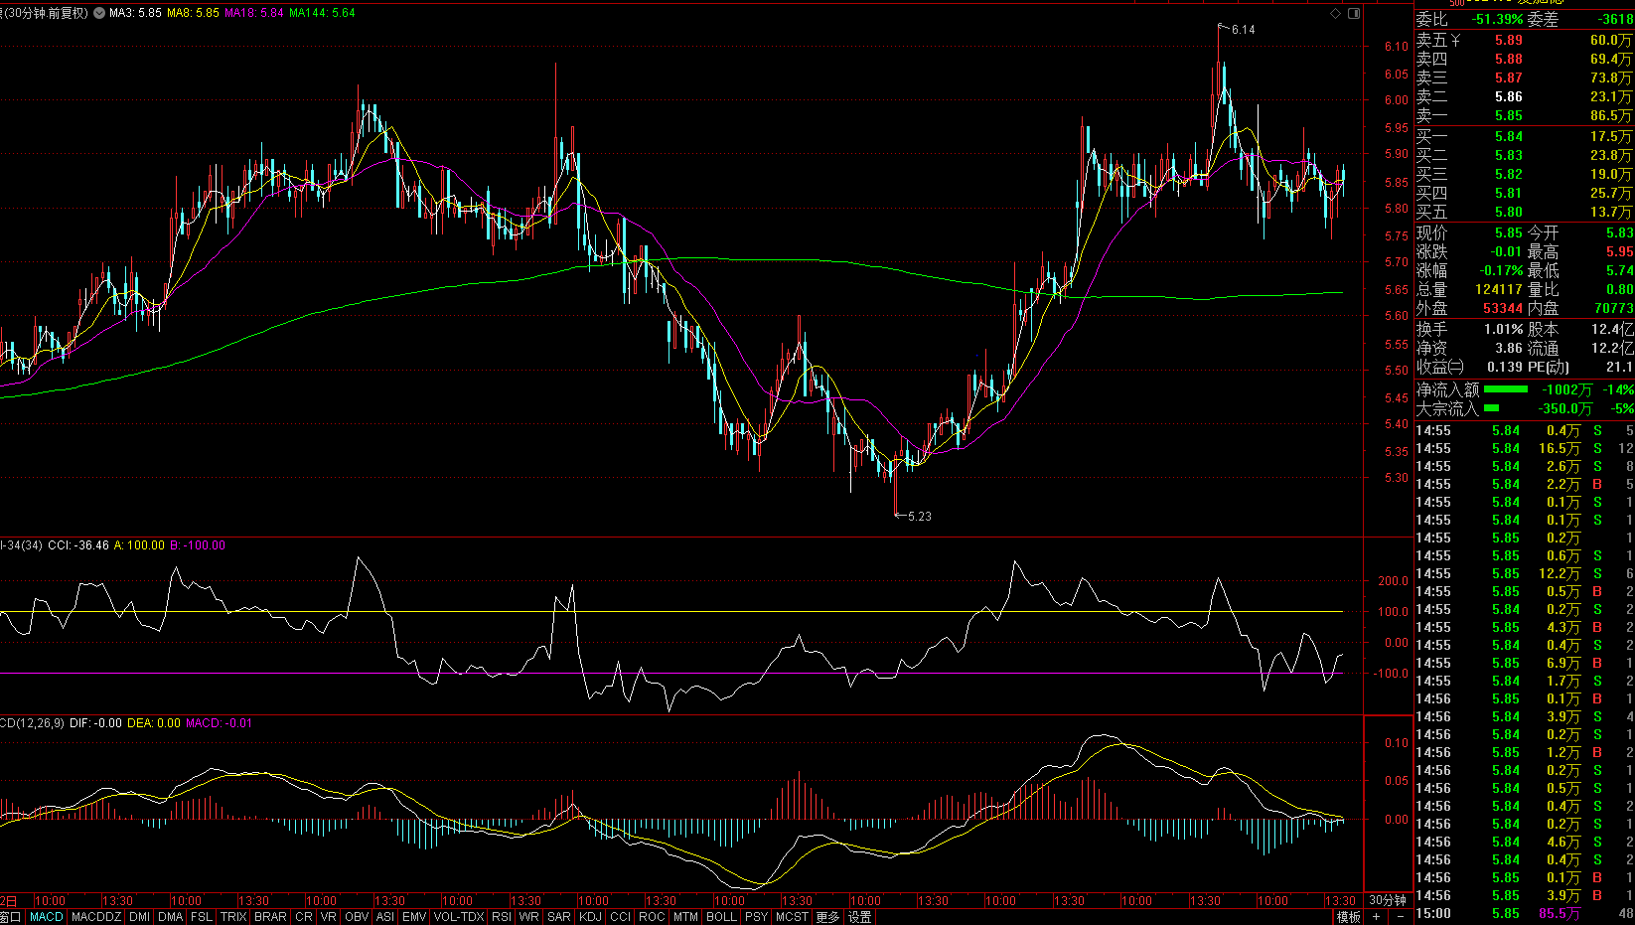This screenshot has width=1635, height=925.
Task: Select the VR indicator tab
Action: point(329,917)
